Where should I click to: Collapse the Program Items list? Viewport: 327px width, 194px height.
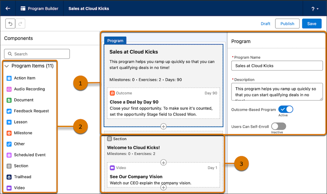pyautogui.click(x=7, y=66)
